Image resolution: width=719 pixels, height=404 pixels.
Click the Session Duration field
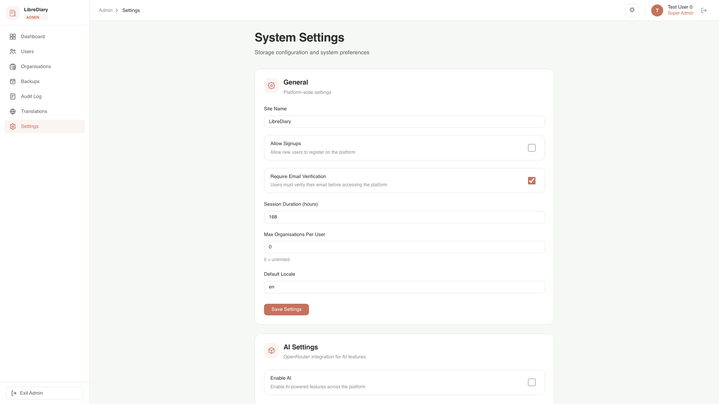point(404,217)
